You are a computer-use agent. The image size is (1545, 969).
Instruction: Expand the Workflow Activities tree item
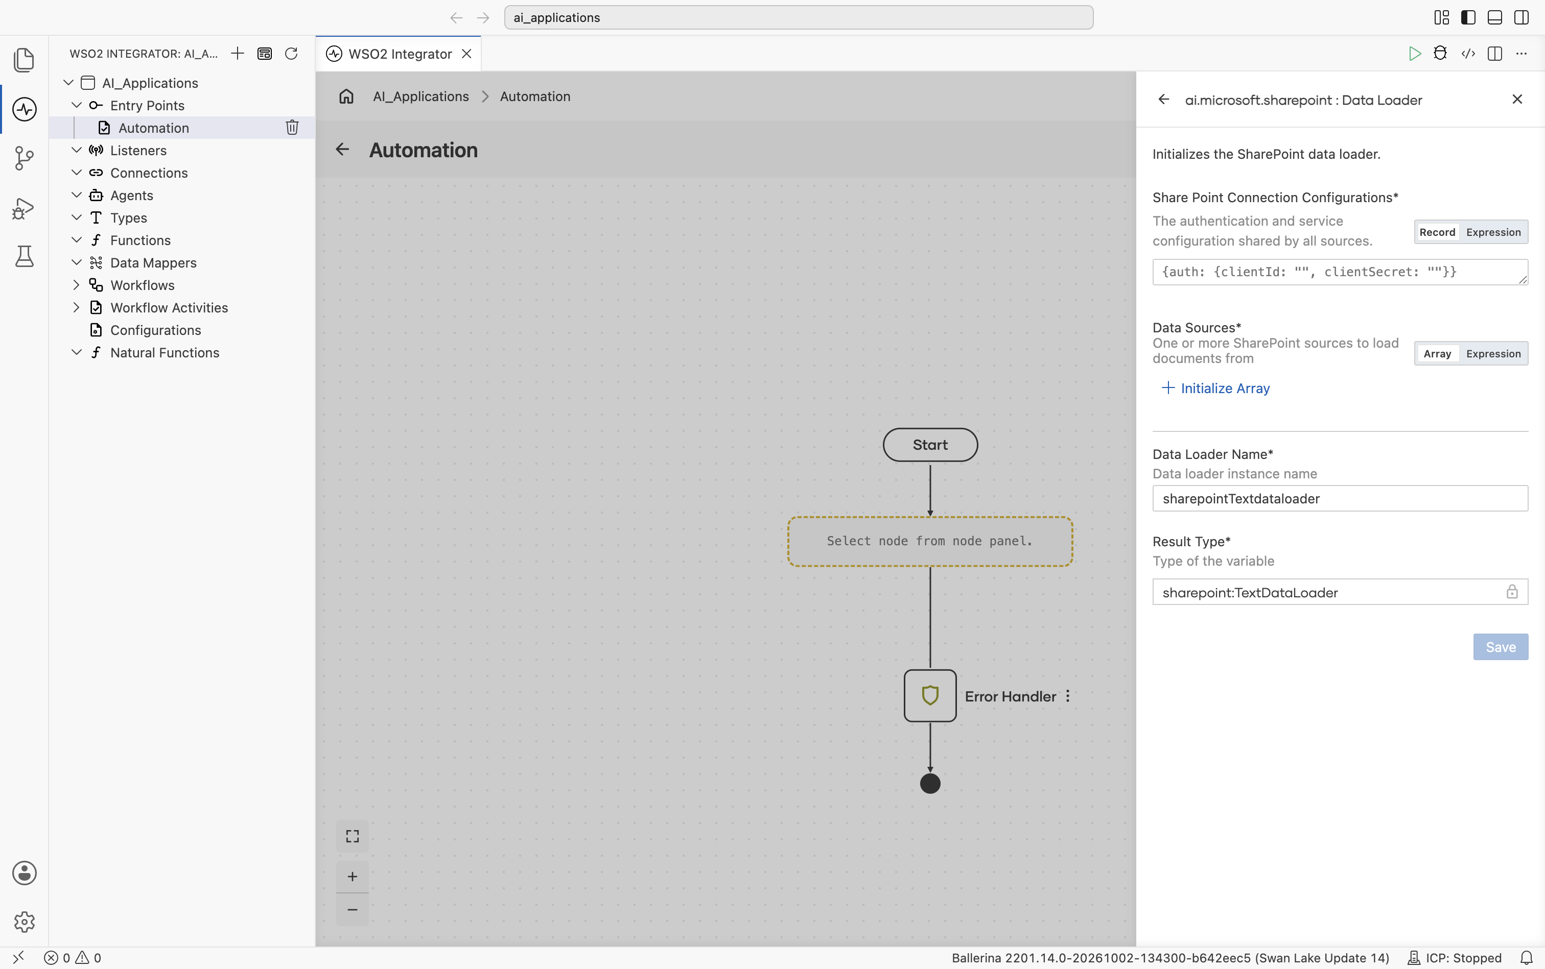click(x=76, y=308)
